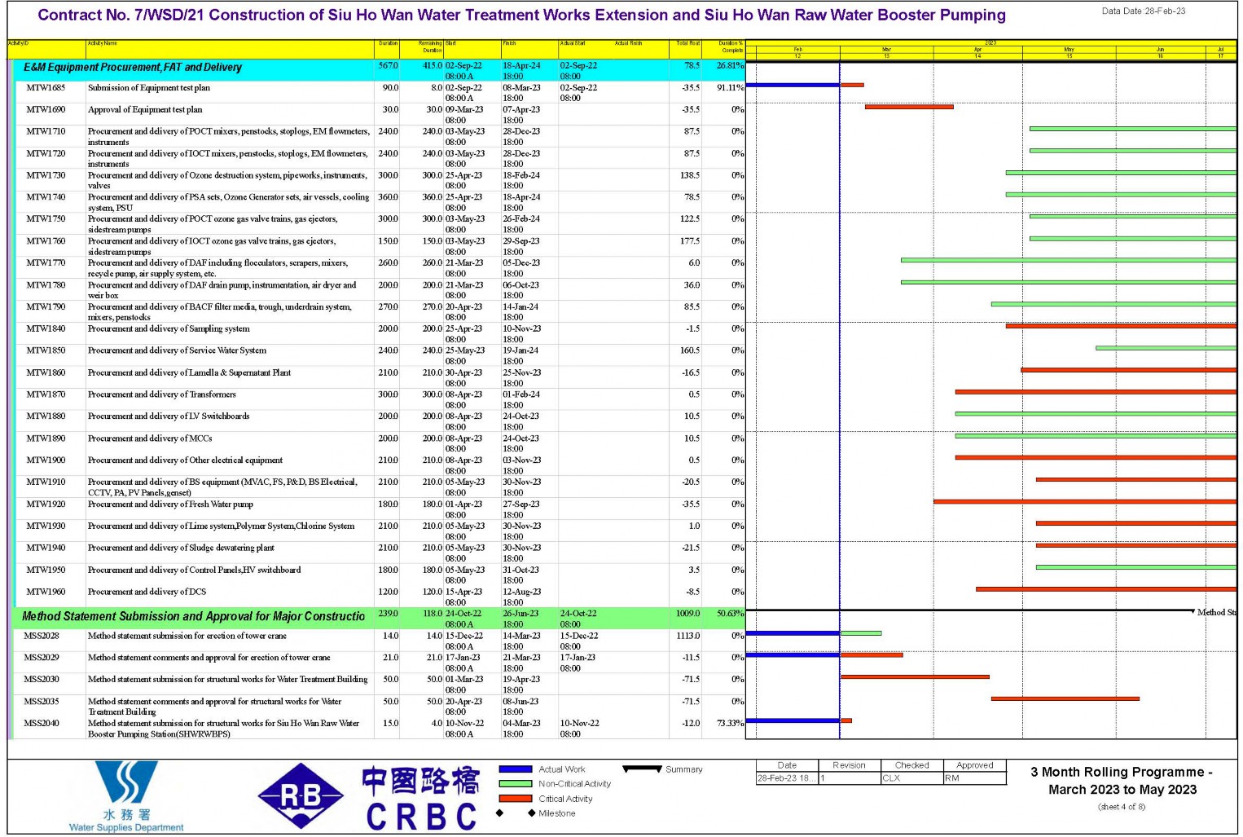
Task: Click activity ID MTW1910
Action: pyautogui.click(x=46, y=482)
